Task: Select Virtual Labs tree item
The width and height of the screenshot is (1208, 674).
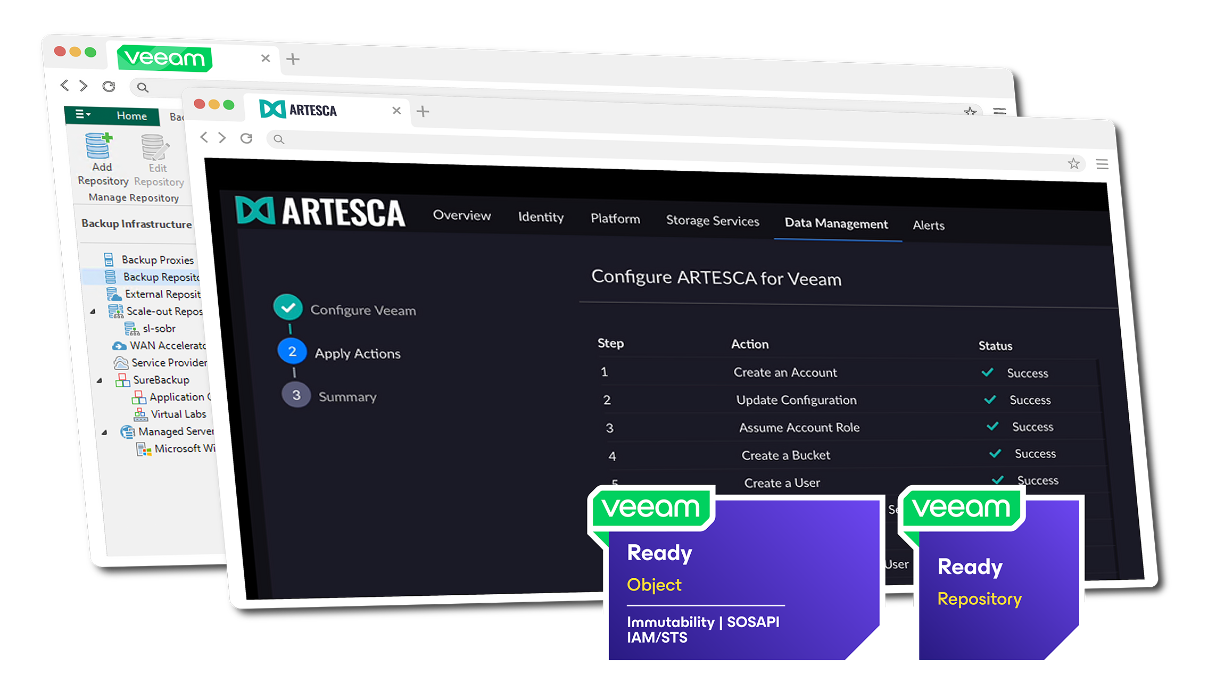Action: pyautogui.click(x=170, y=414)
